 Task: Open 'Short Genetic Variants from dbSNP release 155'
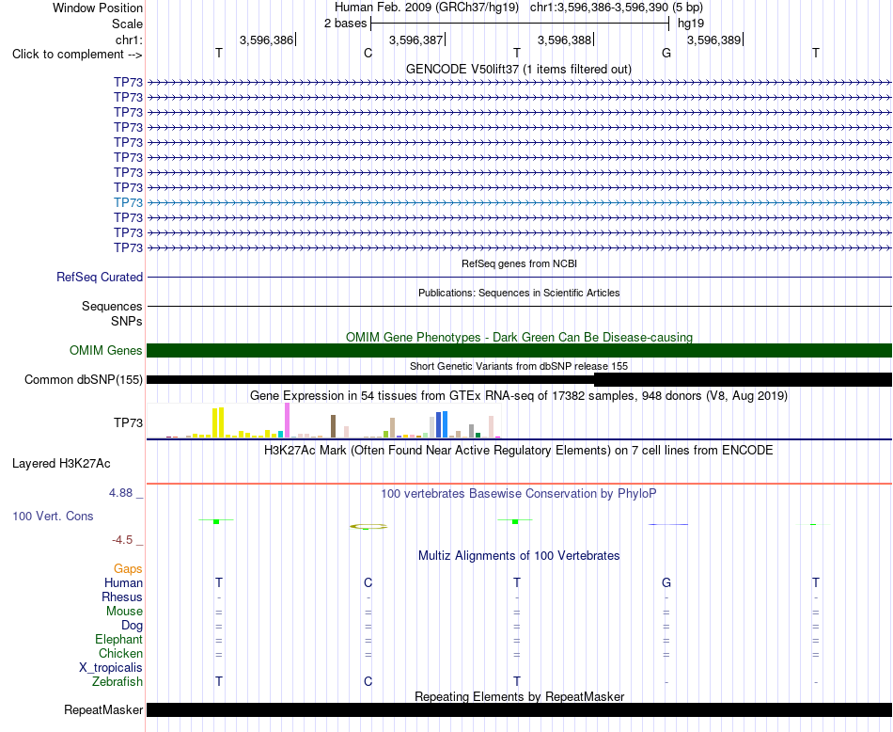click(519, 366)
